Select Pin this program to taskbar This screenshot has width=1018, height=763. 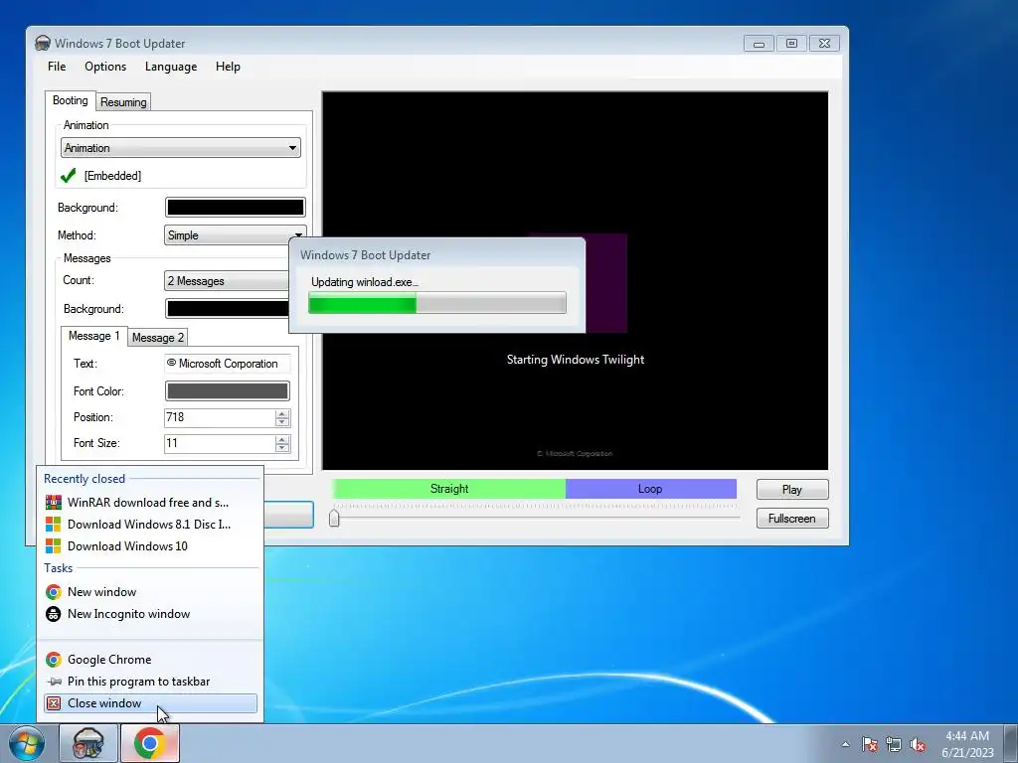(151, 682)
